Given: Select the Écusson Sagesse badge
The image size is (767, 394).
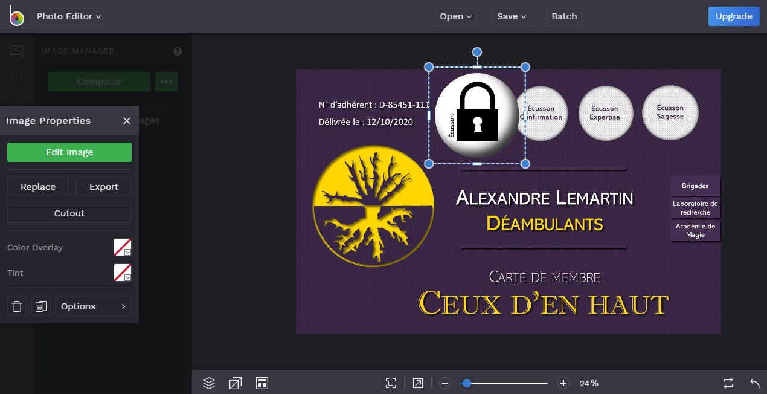Looking at the screenshot, I should [x=670, y=112].
